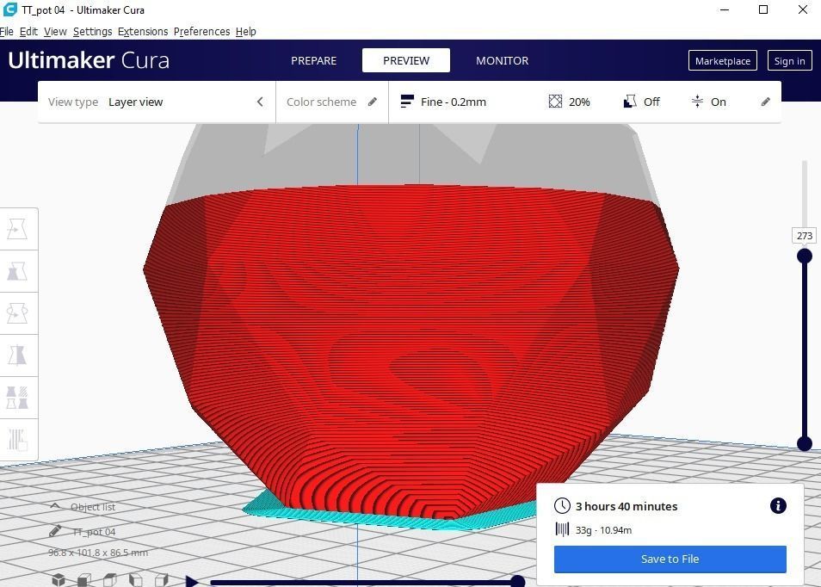Viewport: 821px width, 587px height.
Task: Click the layer slider lower handle
Action: coord(805,443)
